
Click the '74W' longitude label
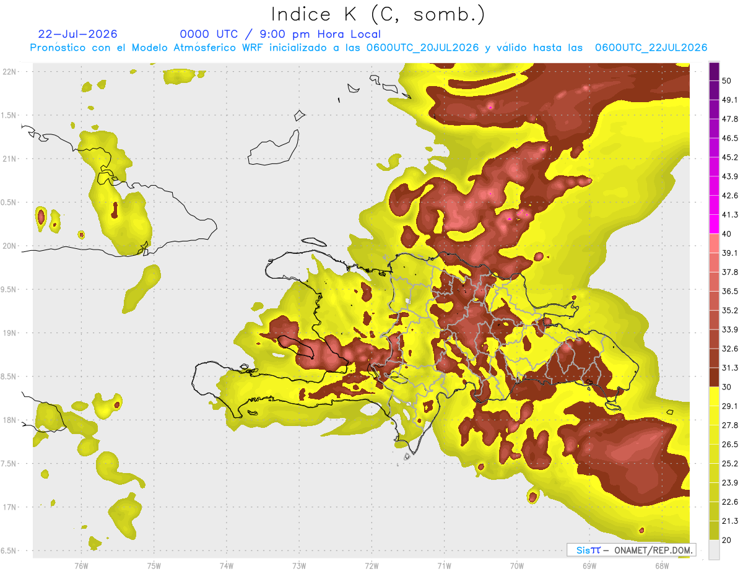[x=226, y=566]
